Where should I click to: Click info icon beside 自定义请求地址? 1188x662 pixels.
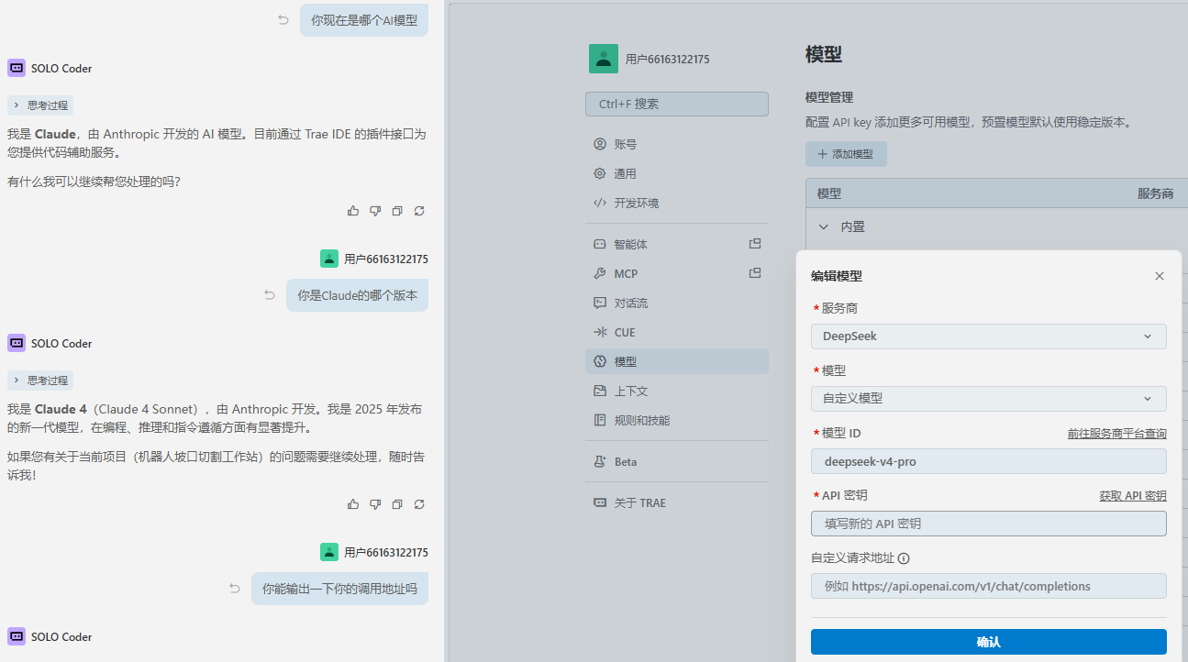coord(904,558)
